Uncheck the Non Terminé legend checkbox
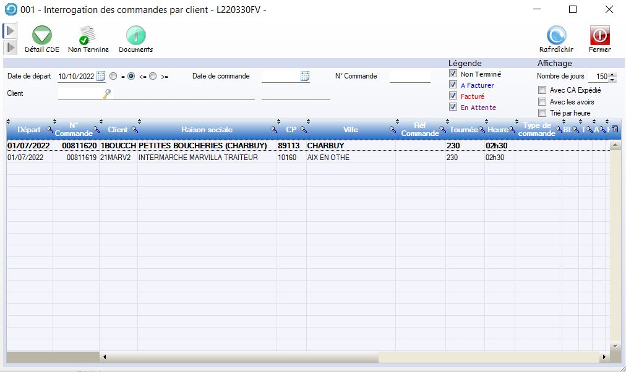Screen dimensions: 626x372 [453, 74]
